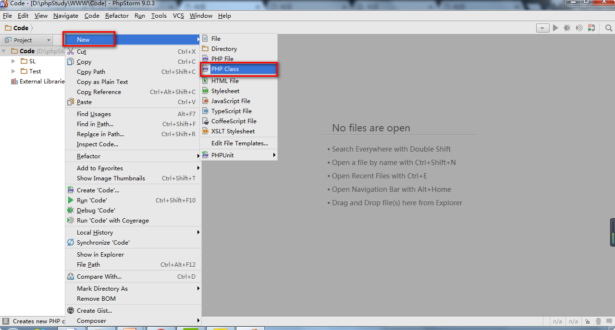Image resolution: width=615 pixels, height=330 pixels.
Task: Select Debug 'Code' in context menu
Action: point(133,210)
